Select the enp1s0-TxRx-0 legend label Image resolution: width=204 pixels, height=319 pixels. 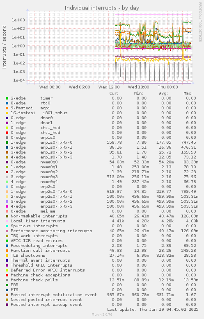coord(56,143)
